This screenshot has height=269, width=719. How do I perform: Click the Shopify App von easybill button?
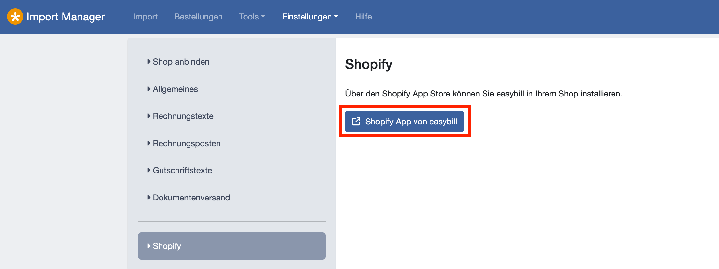(404, 122)
